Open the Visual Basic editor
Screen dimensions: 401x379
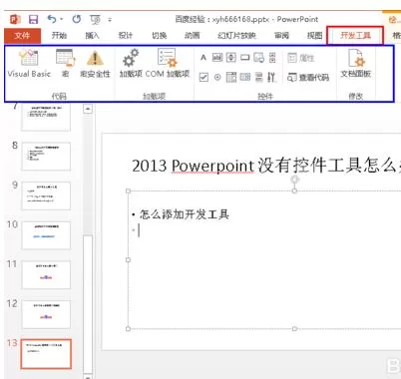pos(29,63)
